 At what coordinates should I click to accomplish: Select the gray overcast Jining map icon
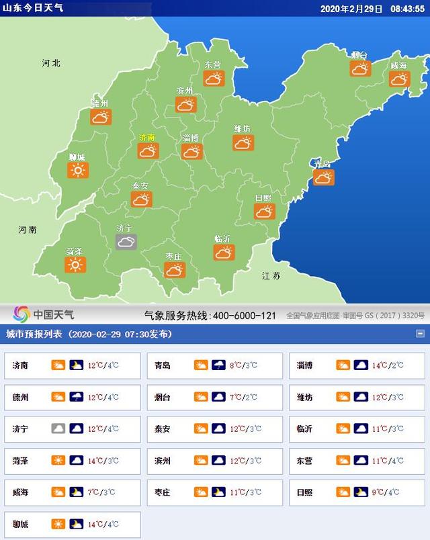click(x=126, y=242)
